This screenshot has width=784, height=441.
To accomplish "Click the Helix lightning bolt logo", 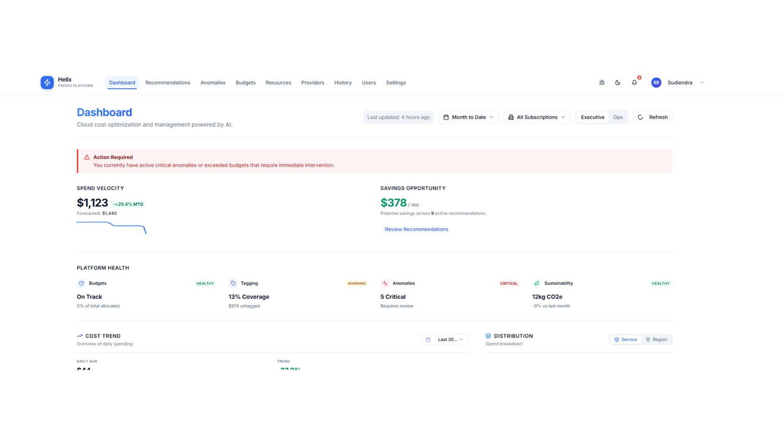I will (x=47, y=83).
